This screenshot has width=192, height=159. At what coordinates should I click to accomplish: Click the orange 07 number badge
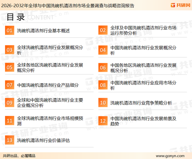(x=9, y=85)
